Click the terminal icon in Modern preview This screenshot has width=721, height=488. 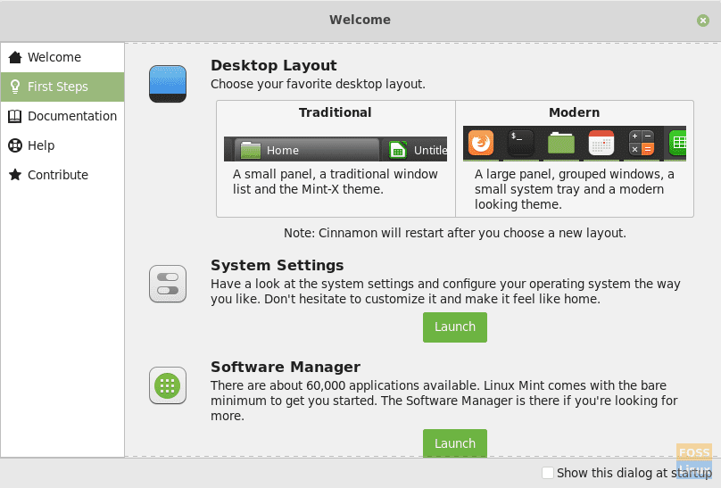pos(521,143)
